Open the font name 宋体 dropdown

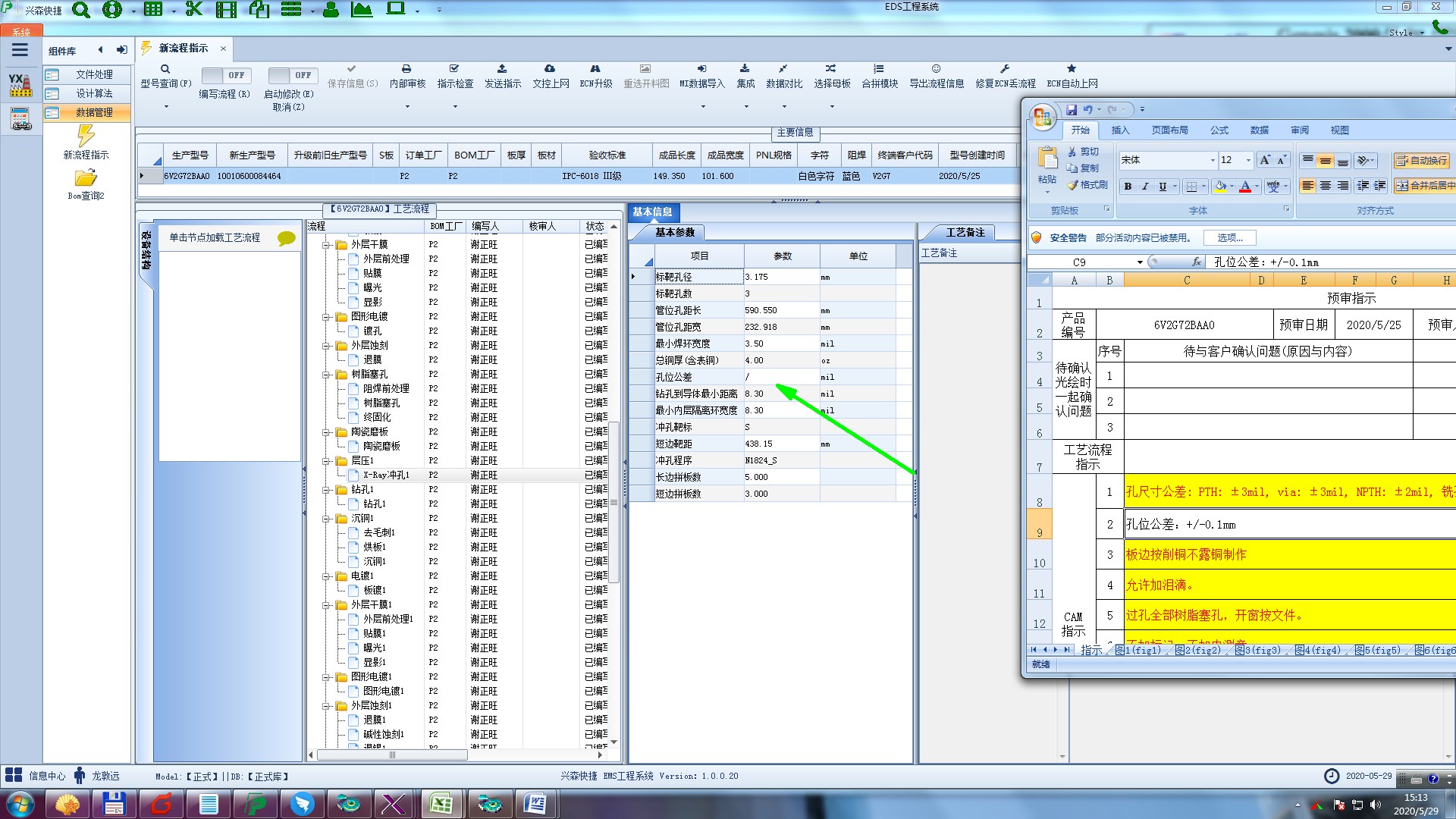coord(1212,160)
